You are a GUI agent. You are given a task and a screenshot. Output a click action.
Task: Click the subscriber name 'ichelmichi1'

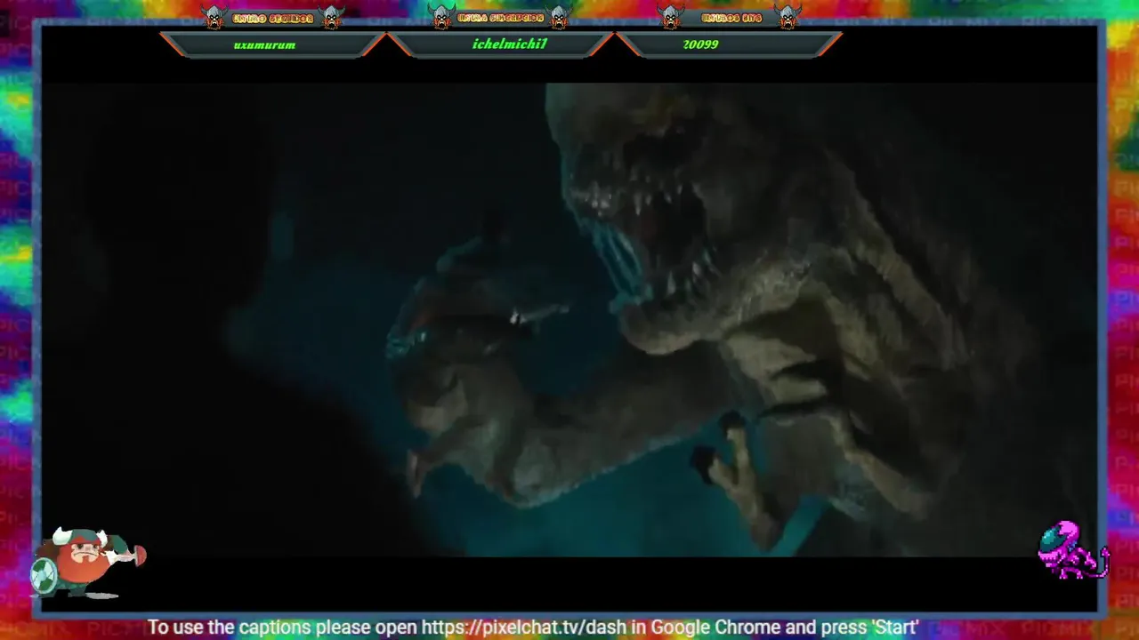[x=510, y=44]
